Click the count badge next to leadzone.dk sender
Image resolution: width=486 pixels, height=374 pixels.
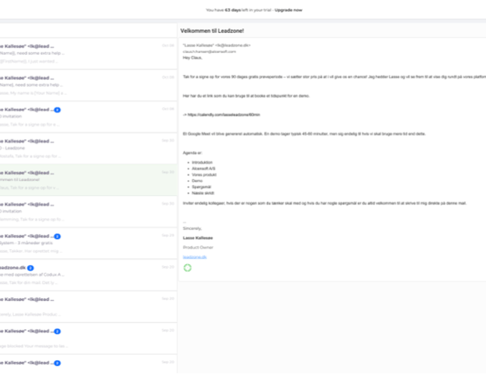pos(31,268)
